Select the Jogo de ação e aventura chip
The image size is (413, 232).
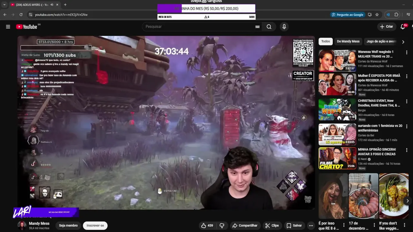[381, 41]
